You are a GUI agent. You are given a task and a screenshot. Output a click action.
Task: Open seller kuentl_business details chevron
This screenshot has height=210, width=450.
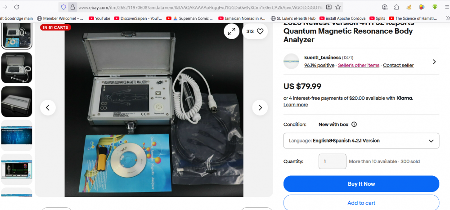click(x=434, y=62)
